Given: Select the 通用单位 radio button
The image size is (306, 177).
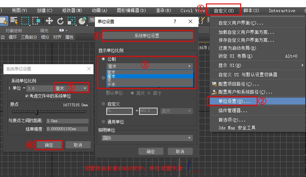Looking at the screenshot, I should (103, 122).
